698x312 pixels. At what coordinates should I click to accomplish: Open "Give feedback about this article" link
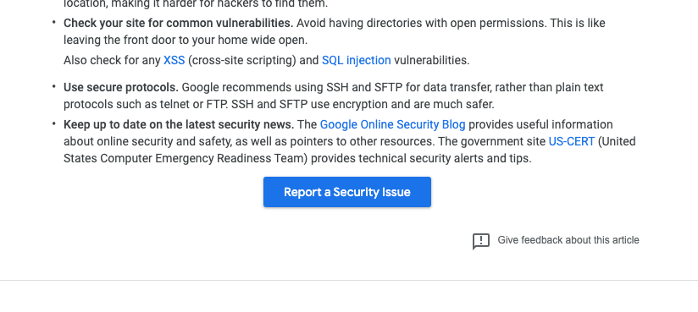(x=568, y=240)
